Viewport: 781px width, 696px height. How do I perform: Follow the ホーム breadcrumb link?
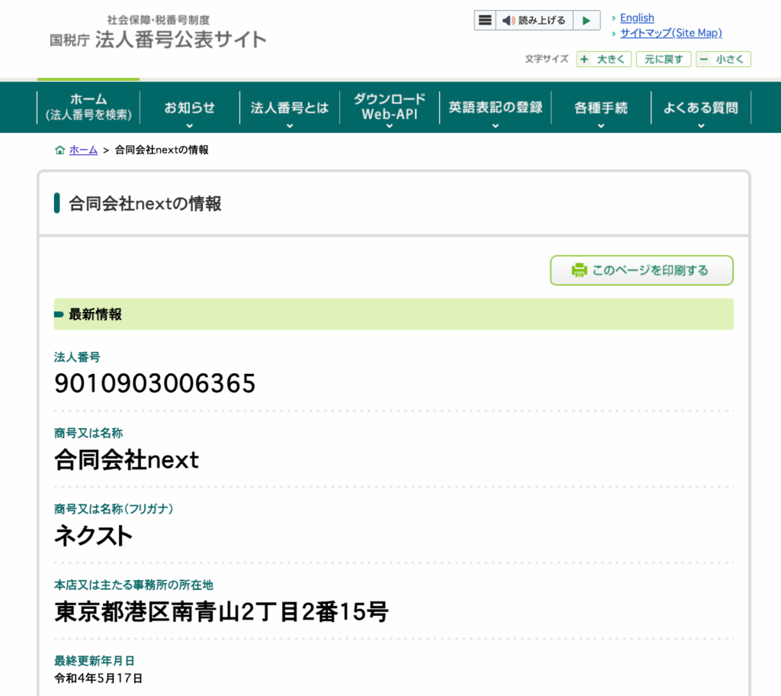click(83, 150)
